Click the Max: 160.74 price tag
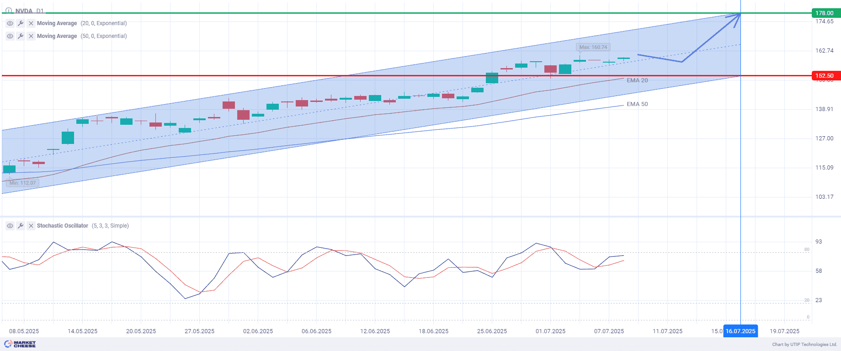 [x=593, y=47]
